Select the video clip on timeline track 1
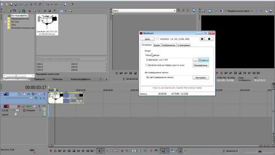275x155 pixels. (x=66, y=98)
